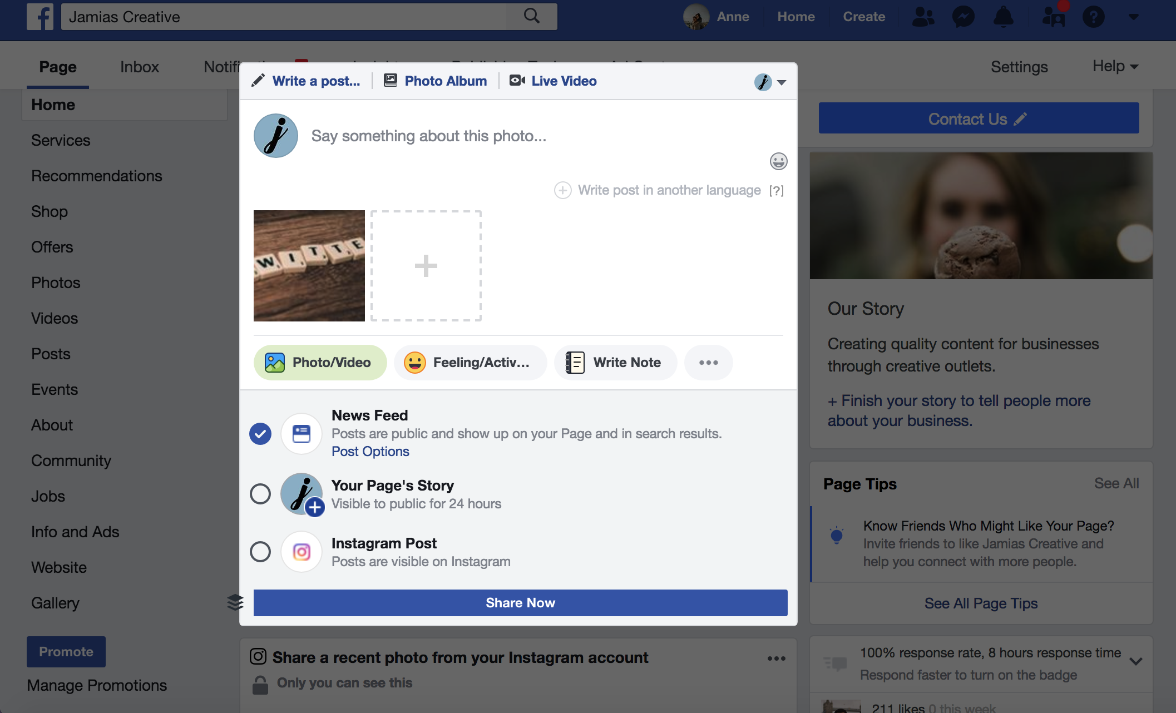
Task: Expand the response rate section chevron
Action: [1136, 662]
